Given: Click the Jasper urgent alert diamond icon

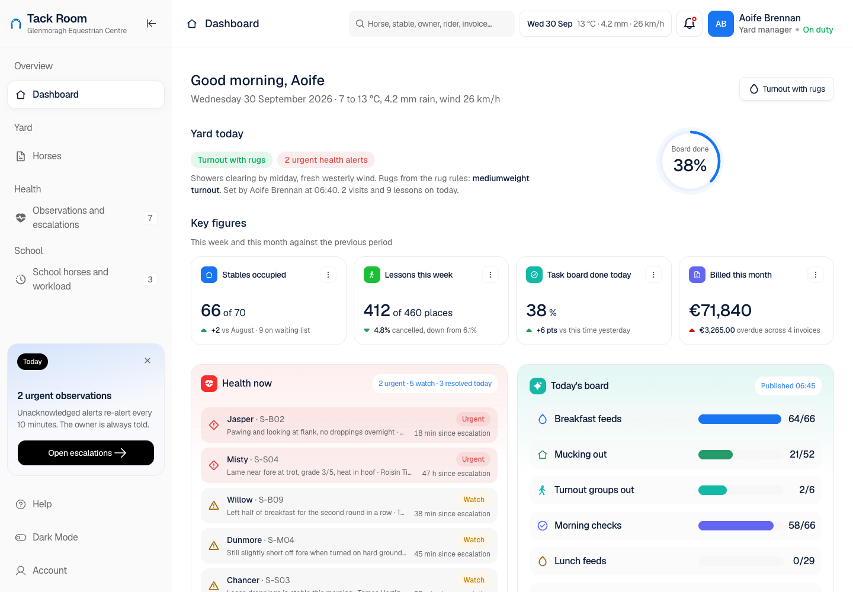Looking at the screenshot, I should [214, 425].
